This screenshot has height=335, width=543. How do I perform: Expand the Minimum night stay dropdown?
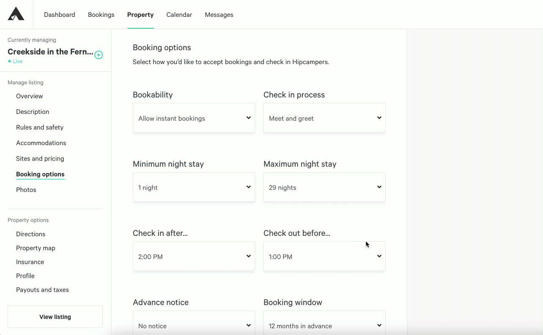[194, 187]
